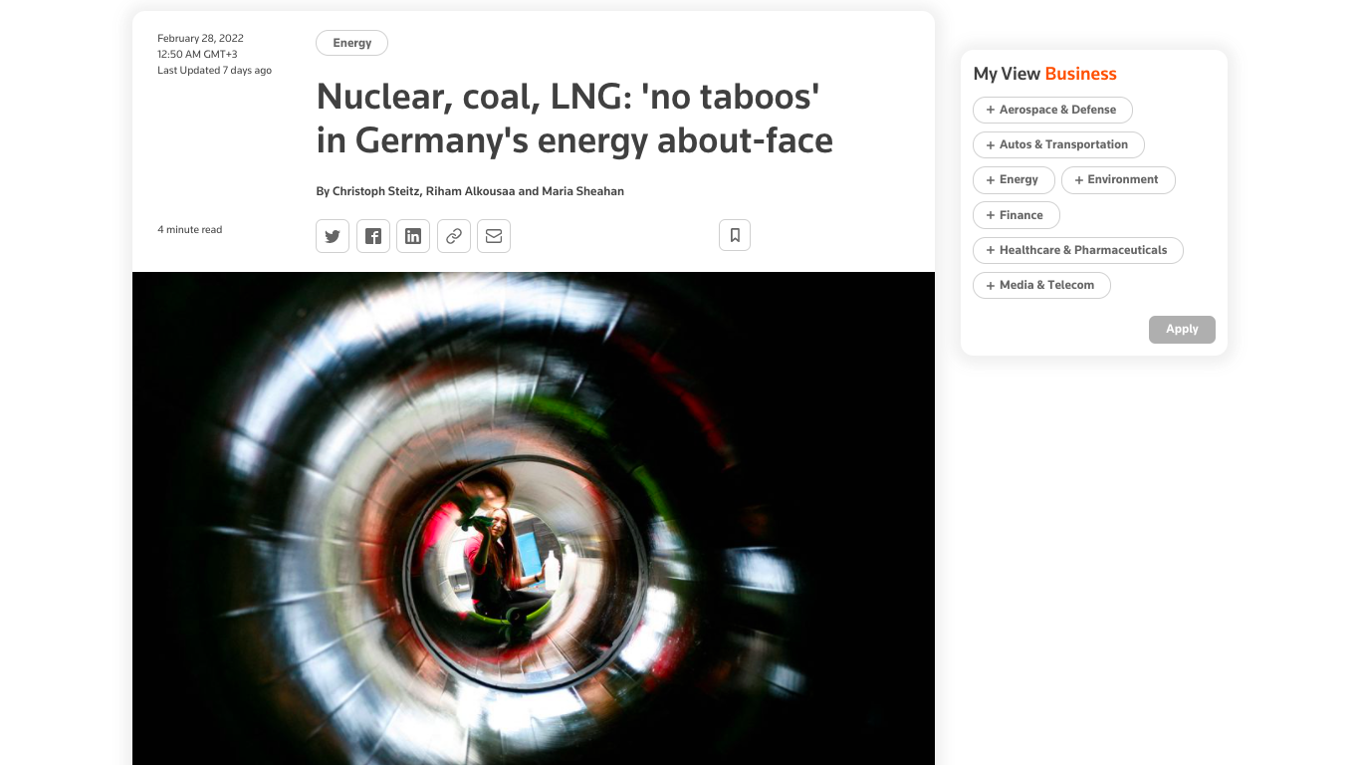This screenshot has width=1360, height=765.
Task: Click the My View Business heading
Action: pos(1044,74)
